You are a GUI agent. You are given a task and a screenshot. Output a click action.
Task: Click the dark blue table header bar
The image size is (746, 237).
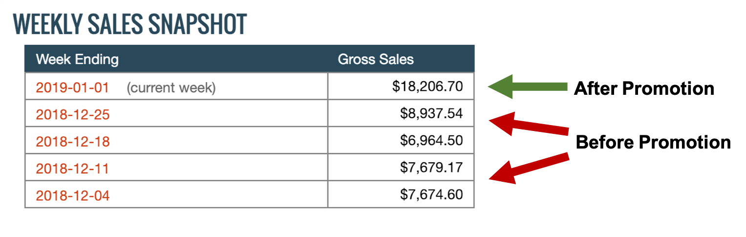click(250, 59)
